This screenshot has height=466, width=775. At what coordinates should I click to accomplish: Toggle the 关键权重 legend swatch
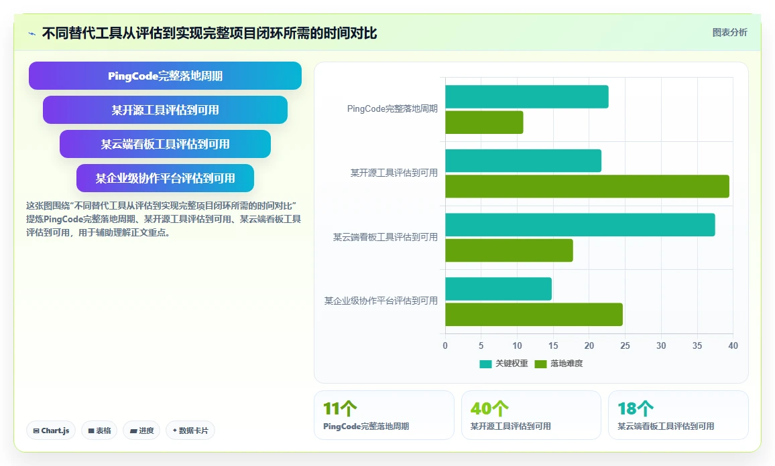(485, 364)
